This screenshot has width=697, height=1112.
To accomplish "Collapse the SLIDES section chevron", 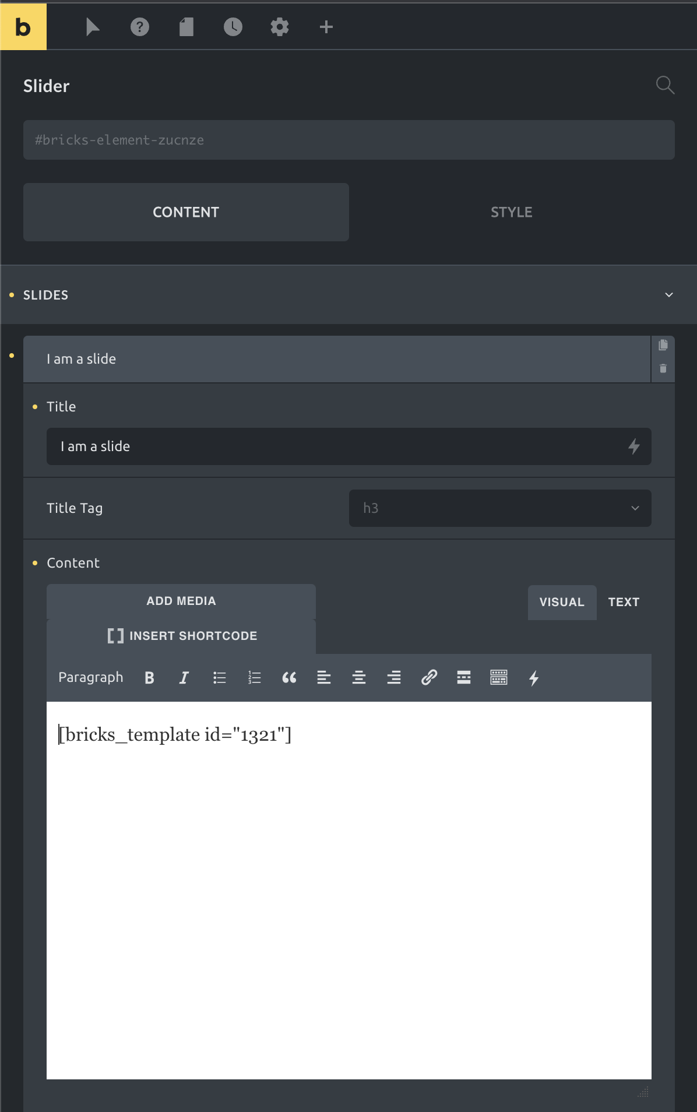I will (669, 295).
